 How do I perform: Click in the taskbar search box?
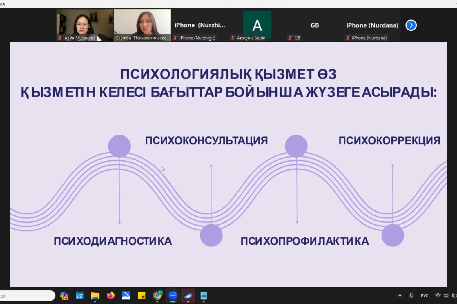click(28, 296)
